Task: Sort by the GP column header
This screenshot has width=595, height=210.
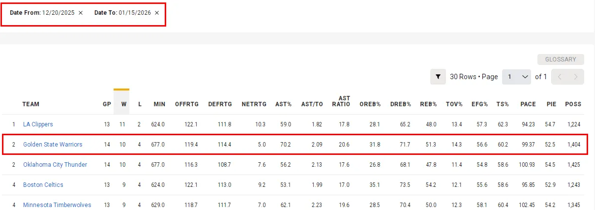Action: click(x=107, y=104)
